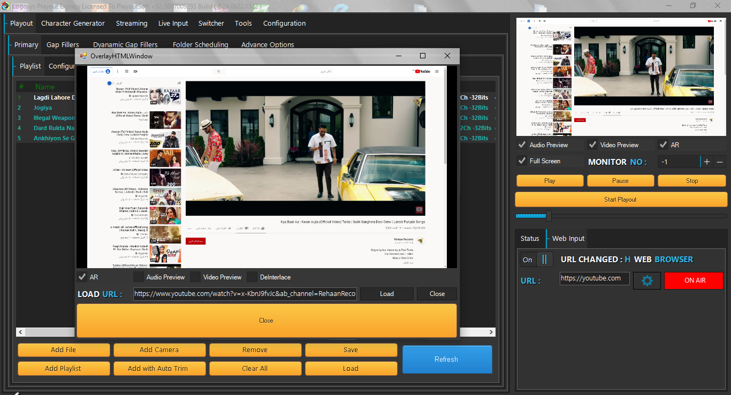
Task: Switch to the Status tab
Action: point(530,238)
